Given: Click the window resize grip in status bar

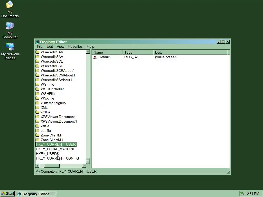Looking at the screenshot, I should (x=228, y=173).
